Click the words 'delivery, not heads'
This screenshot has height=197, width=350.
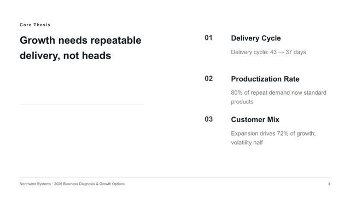pos(65,56)
